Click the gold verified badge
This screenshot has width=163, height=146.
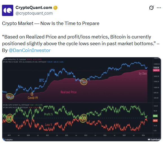click(x=55, y=8)
